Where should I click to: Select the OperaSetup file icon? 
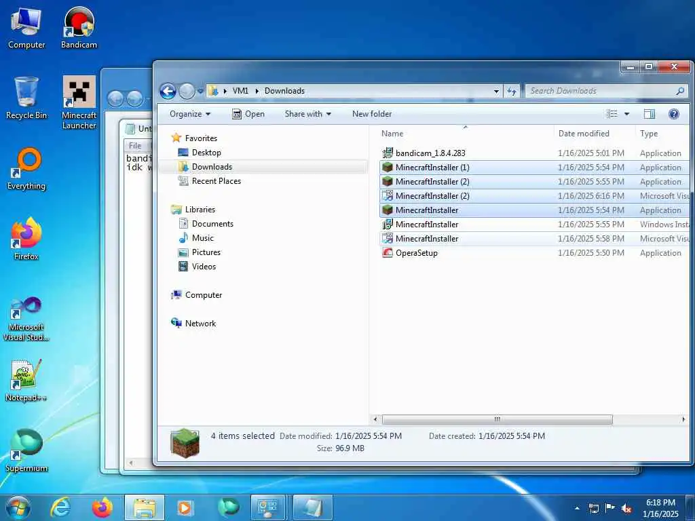[388, 252]
